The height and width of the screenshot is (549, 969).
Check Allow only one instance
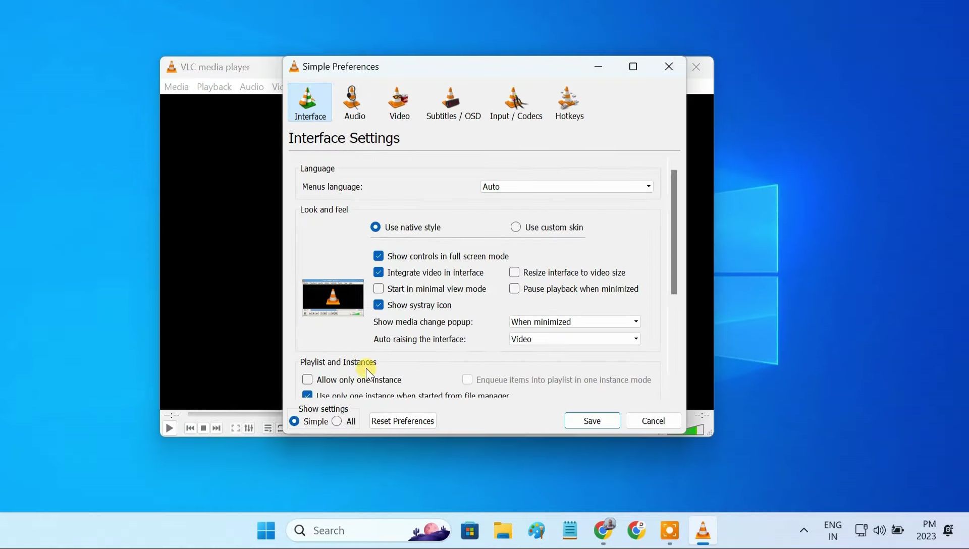tap(307, 379)
